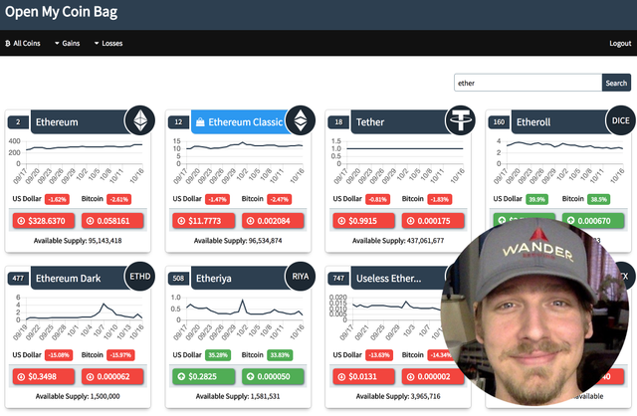The image size is (637, 416).
Task: Expand the Losses dropdown menu
Action: pyautogui.click(x=108, y=43)
